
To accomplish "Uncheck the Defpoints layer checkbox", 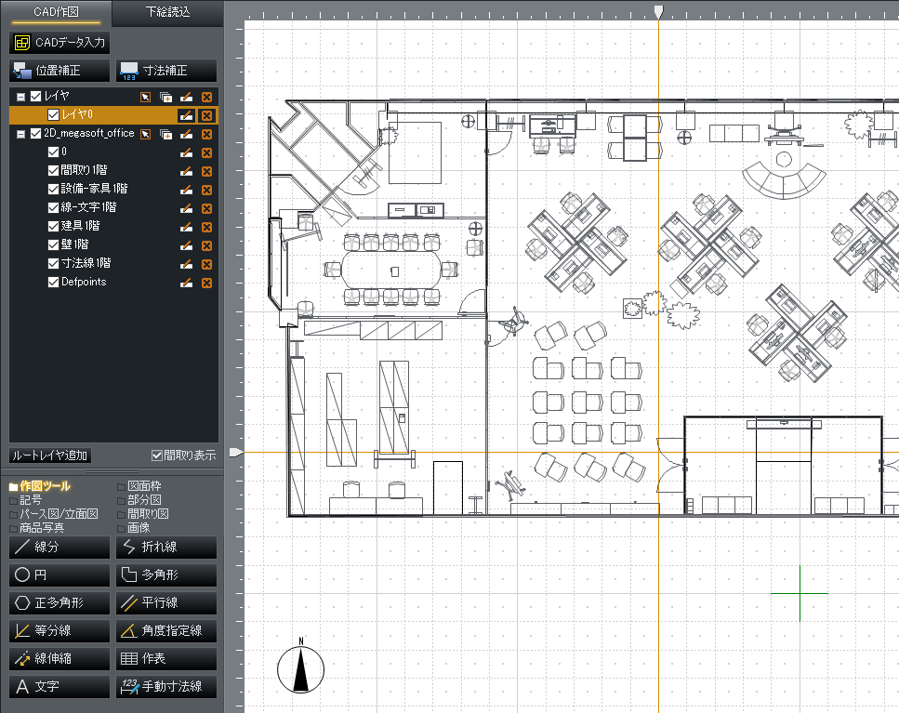I will tap(54, 283).
